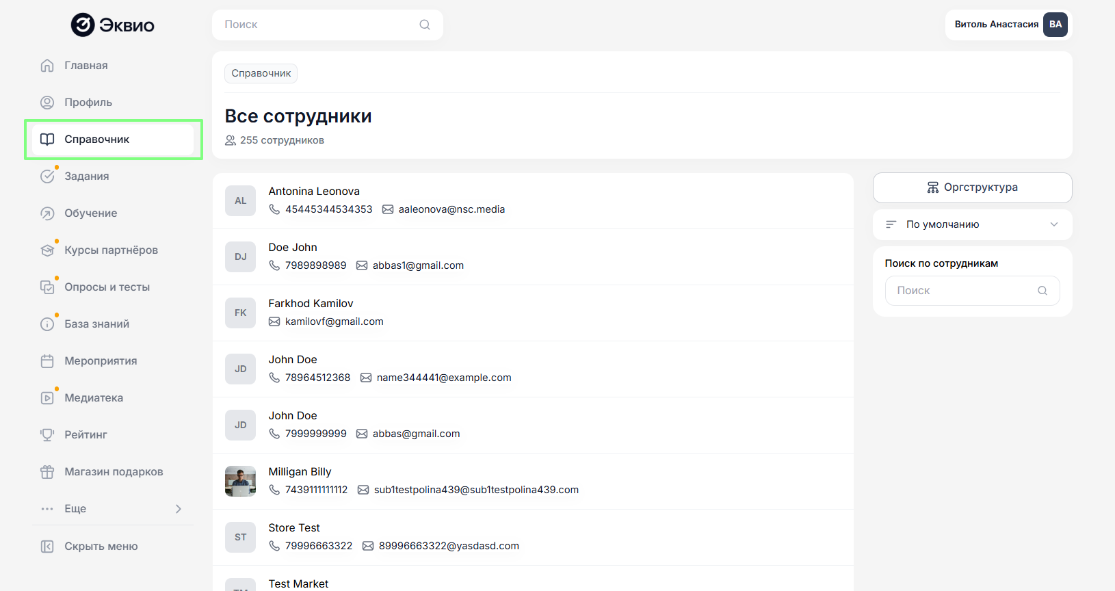Select Задания in the sidebar

point(114,176)
